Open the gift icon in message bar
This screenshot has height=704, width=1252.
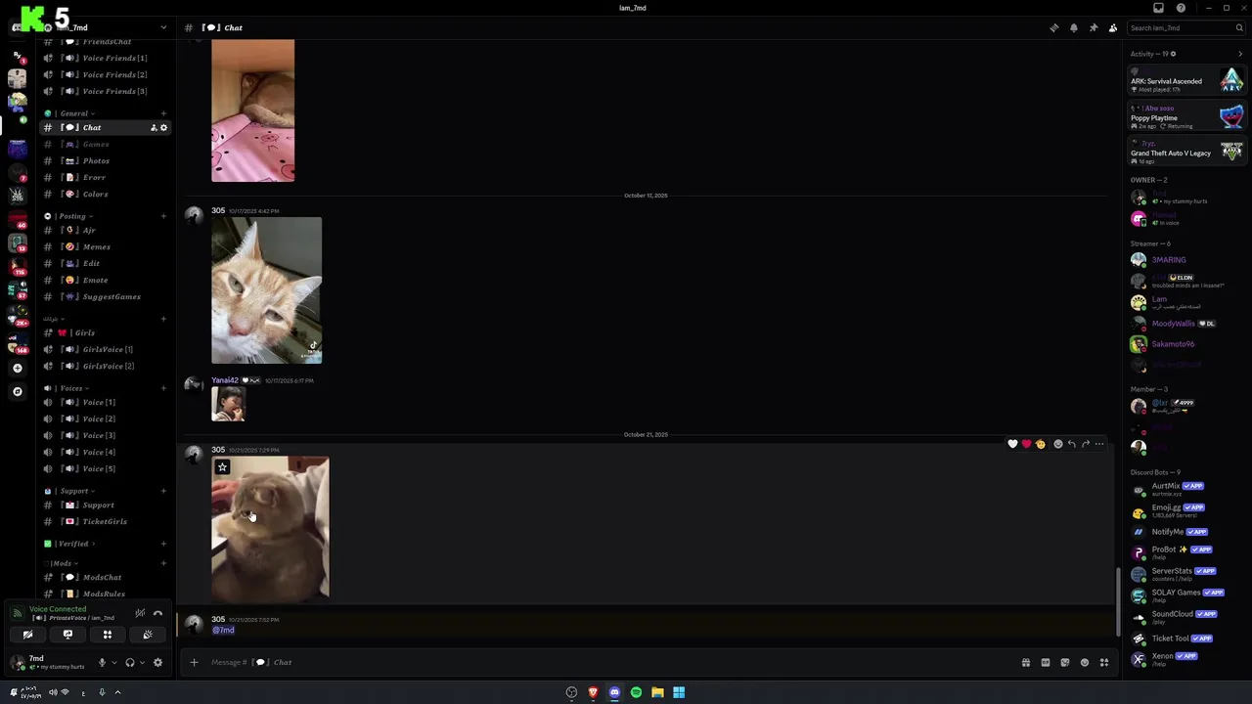[x=1025, y=662]
